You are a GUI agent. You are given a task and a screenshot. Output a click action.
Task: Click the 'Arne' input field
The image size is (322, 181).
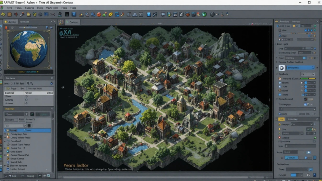(x=291, y=152)
